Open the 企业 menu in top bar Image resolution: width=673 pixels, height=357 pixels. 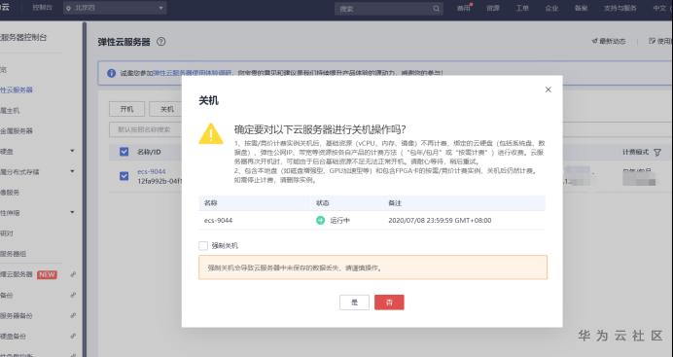(551, 8)
